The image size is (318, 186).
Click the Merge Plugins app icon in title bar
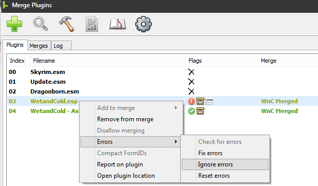(x=5, y=5)
